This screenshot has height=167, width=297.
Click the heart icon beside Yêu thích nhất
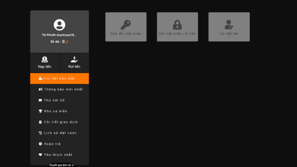click(40, 155)
